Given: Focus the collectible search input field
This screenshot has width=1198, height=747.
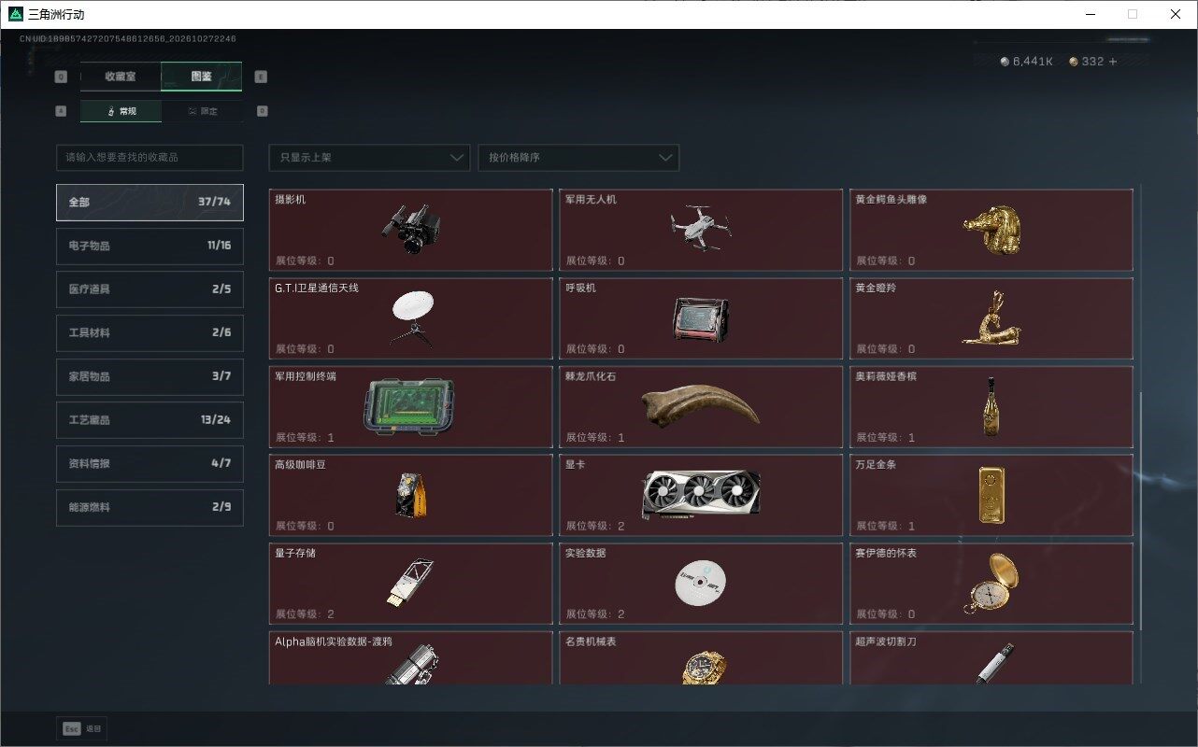Looking at the screenshot, I should coord(150,158).
